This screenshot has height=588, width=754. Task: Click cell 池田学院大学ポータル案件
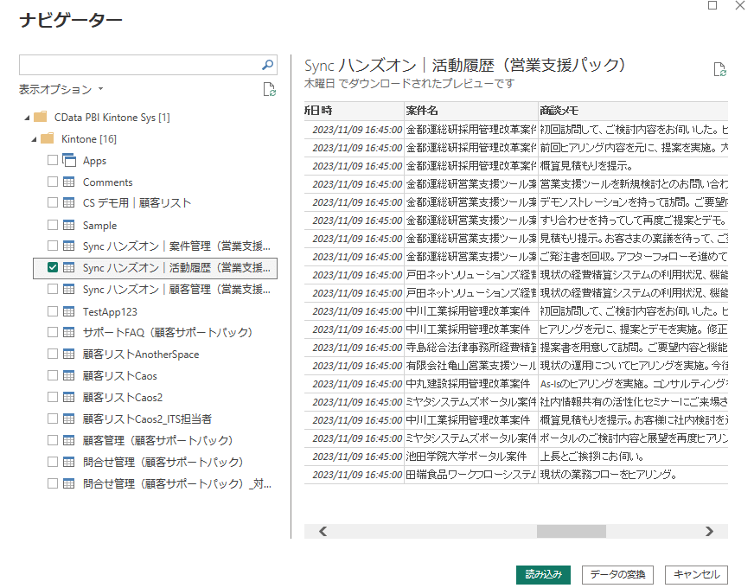click(470, 457)
